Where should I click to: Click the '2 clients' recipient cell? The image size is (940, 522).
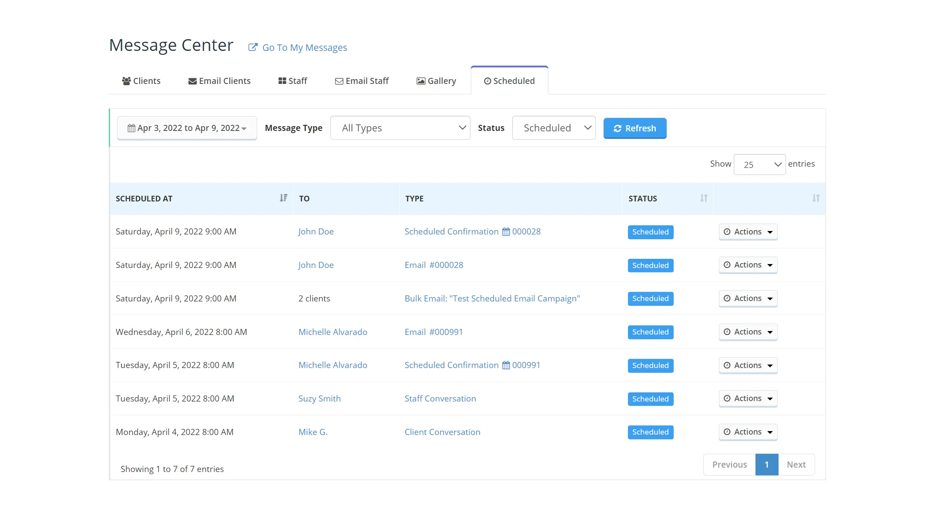(314, 298)
